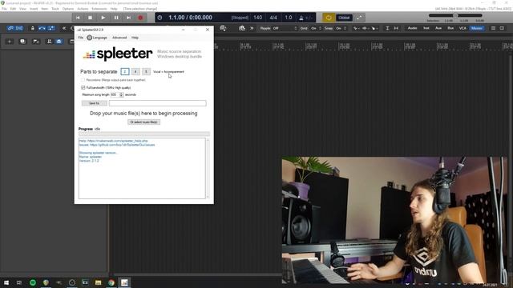Start playback with REAPER's Play button
Screen dimensions: 513x288
[x=103, y=18]
